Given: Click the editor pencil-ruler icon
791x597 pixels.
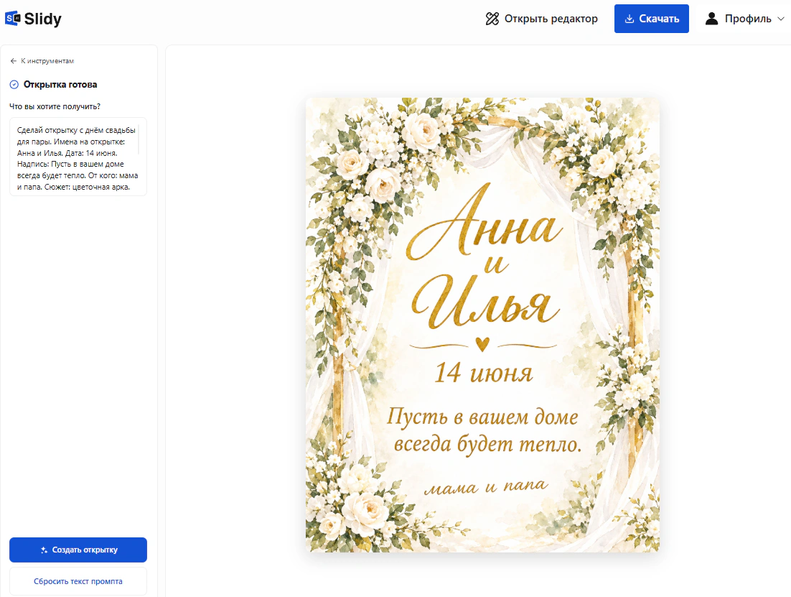Looking at the screenshot, I should click(x=492, y=19).
